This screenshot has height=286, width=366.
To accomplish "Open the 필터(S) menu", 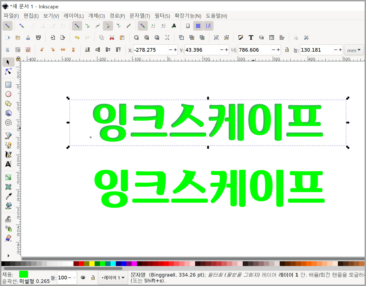I will tap(162, 16).
